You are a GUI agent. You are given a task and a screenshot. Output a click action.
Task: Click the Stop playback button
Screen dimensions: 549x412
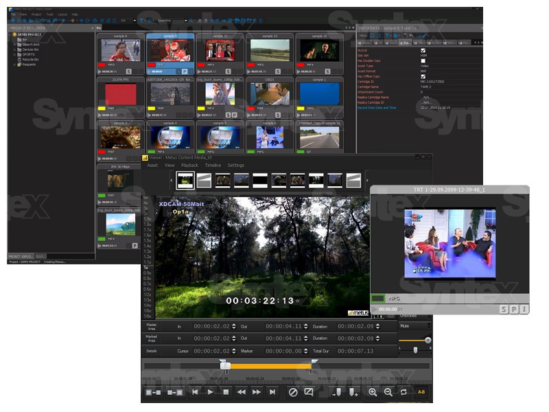tap(226, 392)
